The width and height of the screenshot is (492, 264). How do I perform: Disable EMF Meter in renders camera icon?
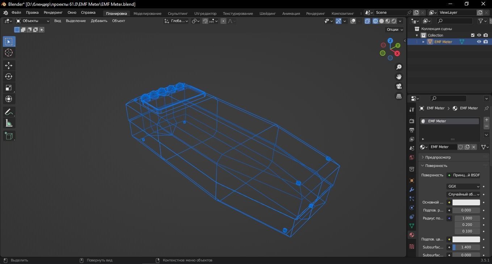(x=485, y=42)
